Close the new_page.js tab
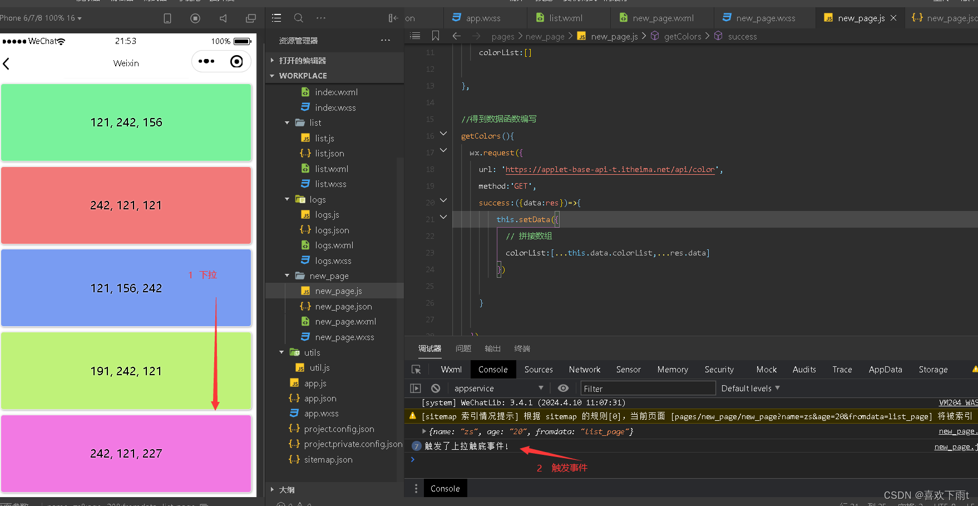Screen dimensions: 978x506 tap(893, 18)
